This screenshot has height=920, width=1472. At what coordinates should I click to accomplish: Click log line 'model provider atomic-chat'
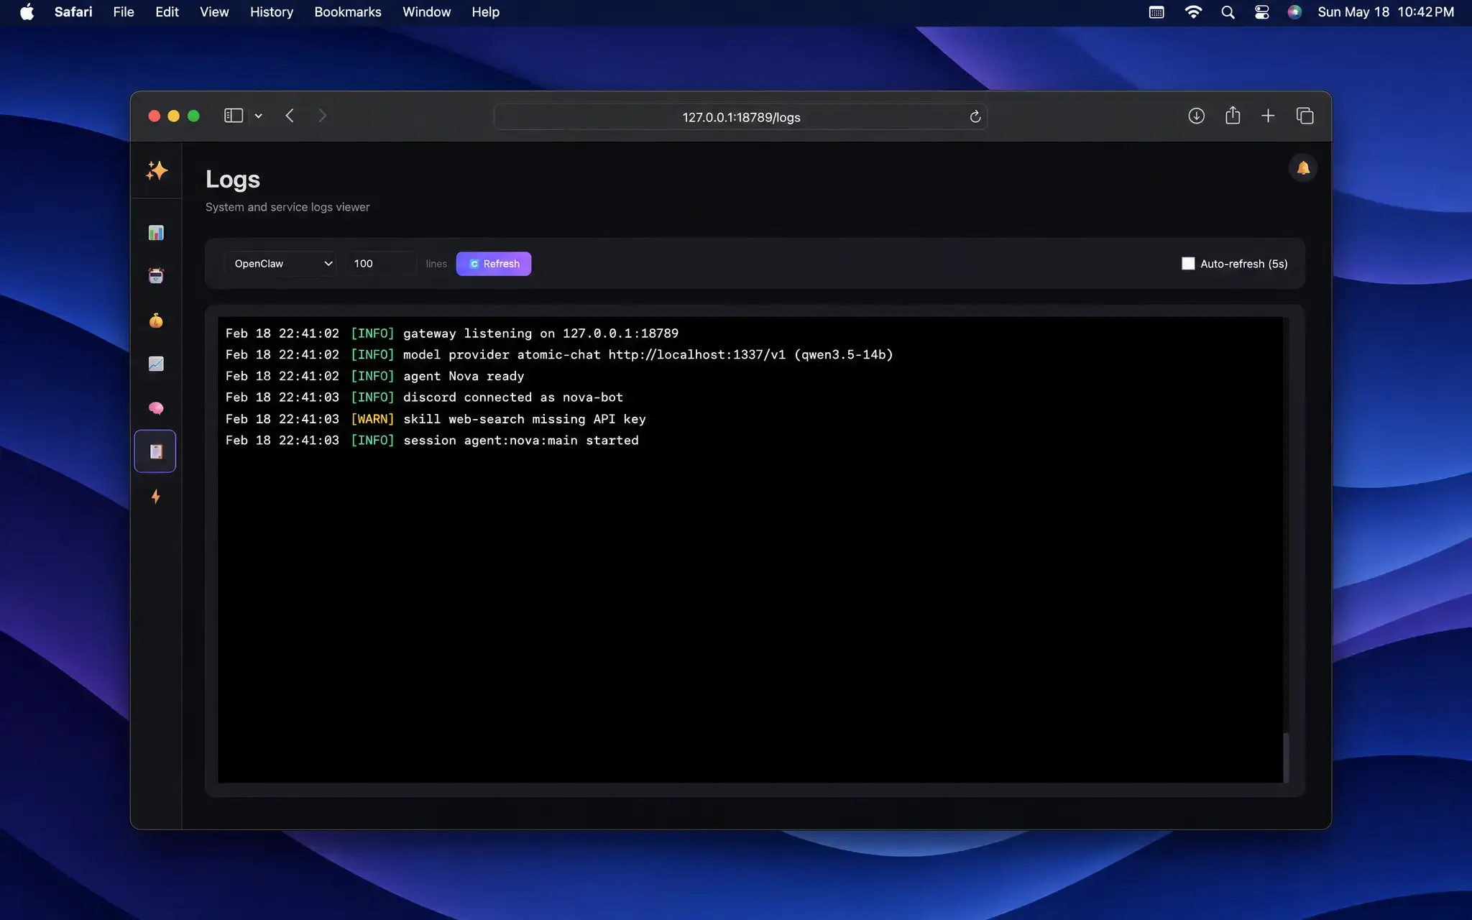pos(559,354)
